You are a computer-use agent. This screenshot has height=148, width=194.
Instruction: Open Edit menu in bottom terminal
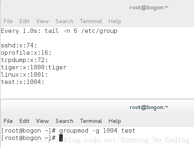coord(24,121)
